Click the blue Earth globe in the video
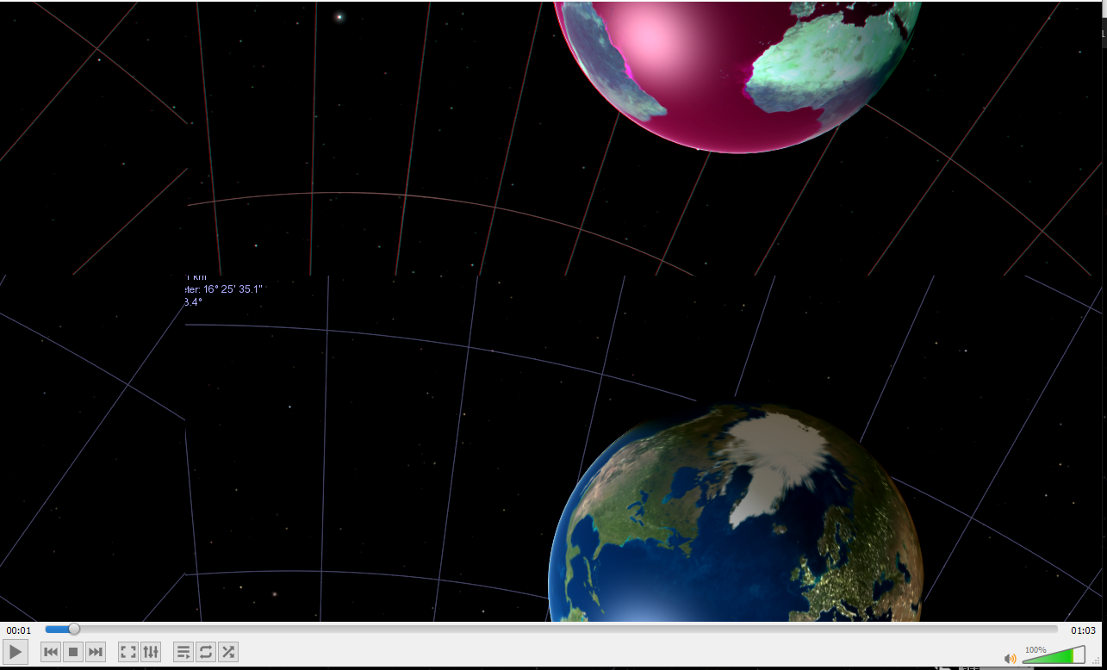Screen dimensions: 1107x670 tap(735, 512)
